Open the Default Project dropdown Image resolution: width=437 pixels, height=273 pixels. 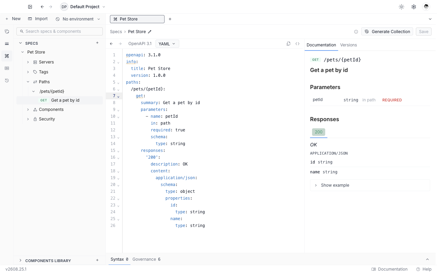pos(83,7)
